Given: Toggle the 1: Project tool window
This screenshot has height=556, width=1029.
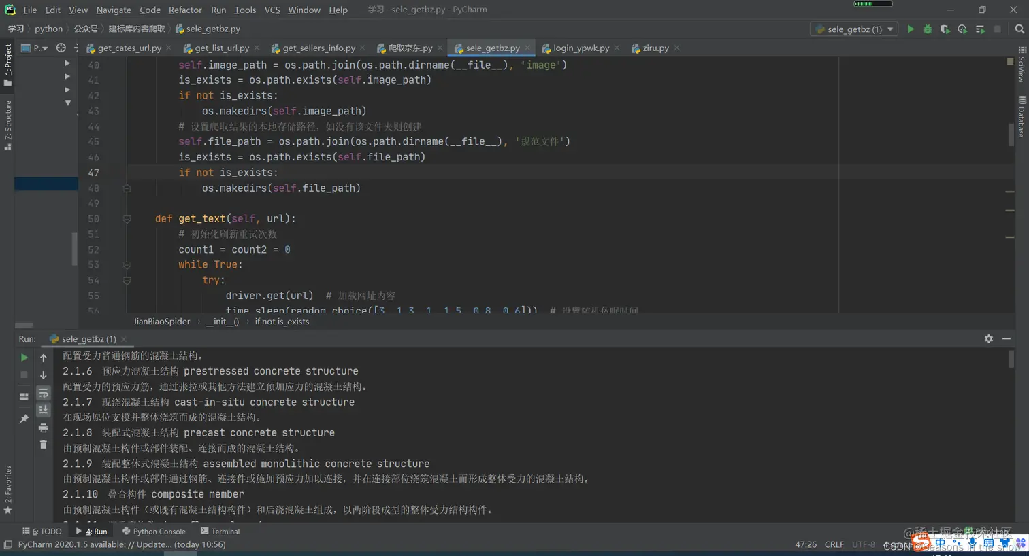Looking at the screenshot, I should pyautogui.click(x=8, y=65).
